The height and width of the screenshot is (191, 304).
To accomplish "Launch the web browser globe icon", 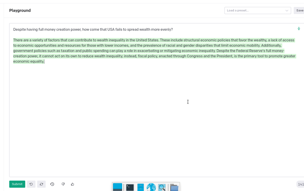I will tap(151, 187).
